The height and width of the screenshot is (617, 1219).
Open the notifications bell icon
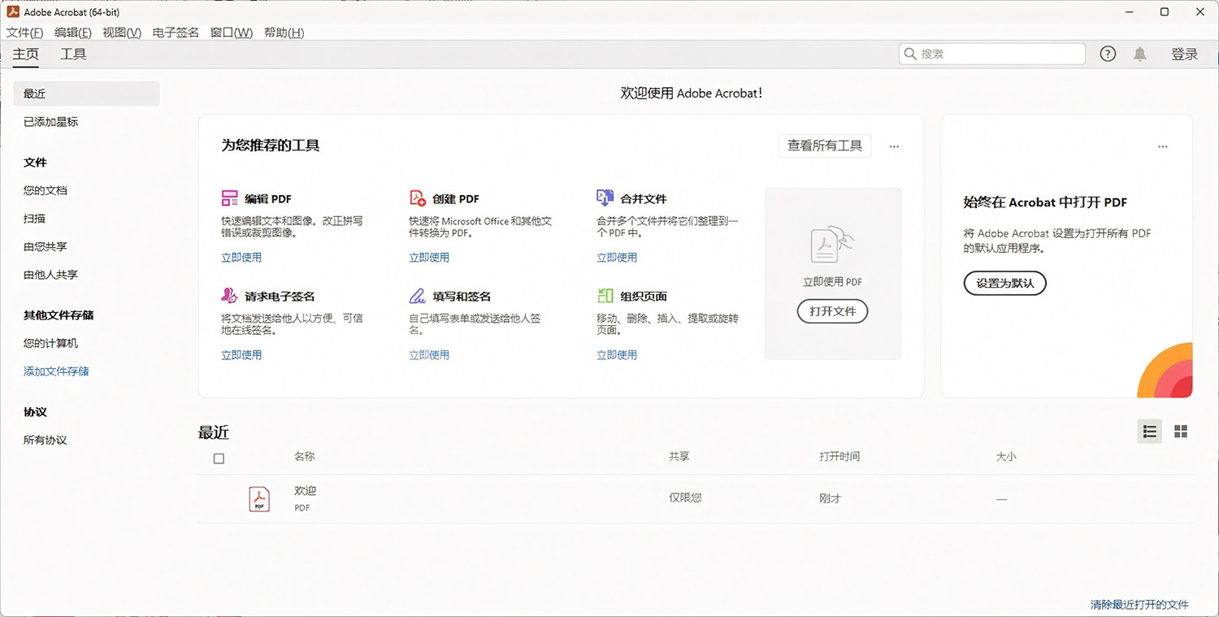(x=1140, y=54)
